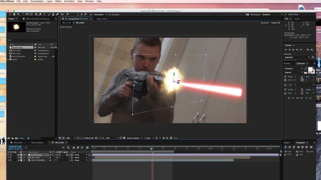Screen dimensions: 321x180
Task: Expand the Solids folder in Project panel
Action: pyautogui.click(x=8, y=59)
